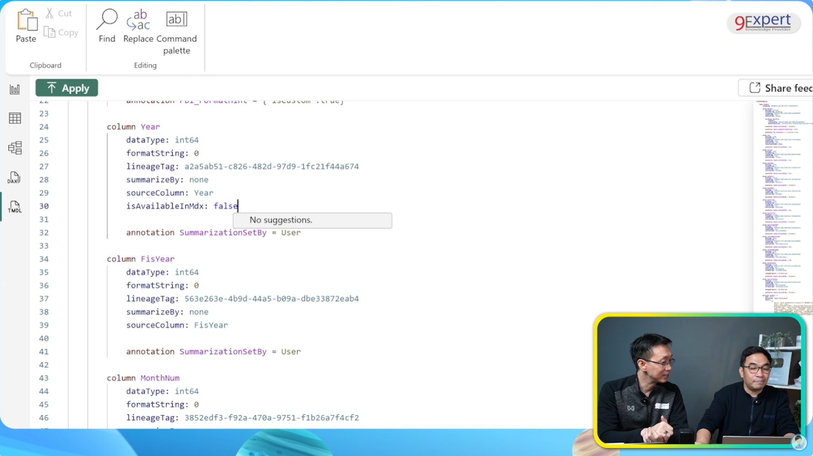Click the lineageTag value on line 27
The width and height of the screenshot is (813, 456).
(271, 166)
